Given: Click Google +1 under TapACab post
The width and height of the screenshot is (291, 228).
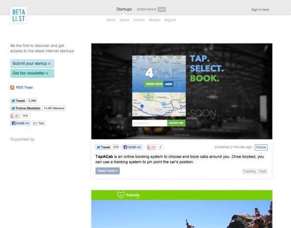Looking at the screenshot, I should [x=151, y=147].
